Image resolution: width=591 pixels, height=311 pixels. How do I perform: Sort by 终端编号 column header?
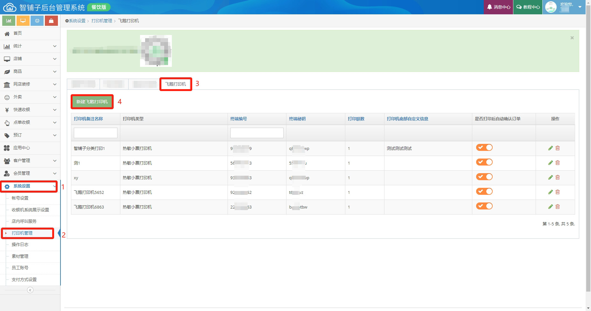(x=238, y=119)
